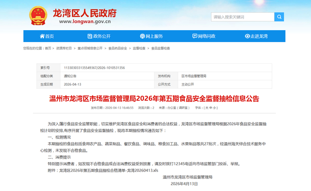Open 走进龙湾 navigation item

256,36
